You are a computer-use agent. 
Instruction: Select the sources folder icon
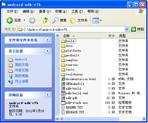[x=63, y=65]
